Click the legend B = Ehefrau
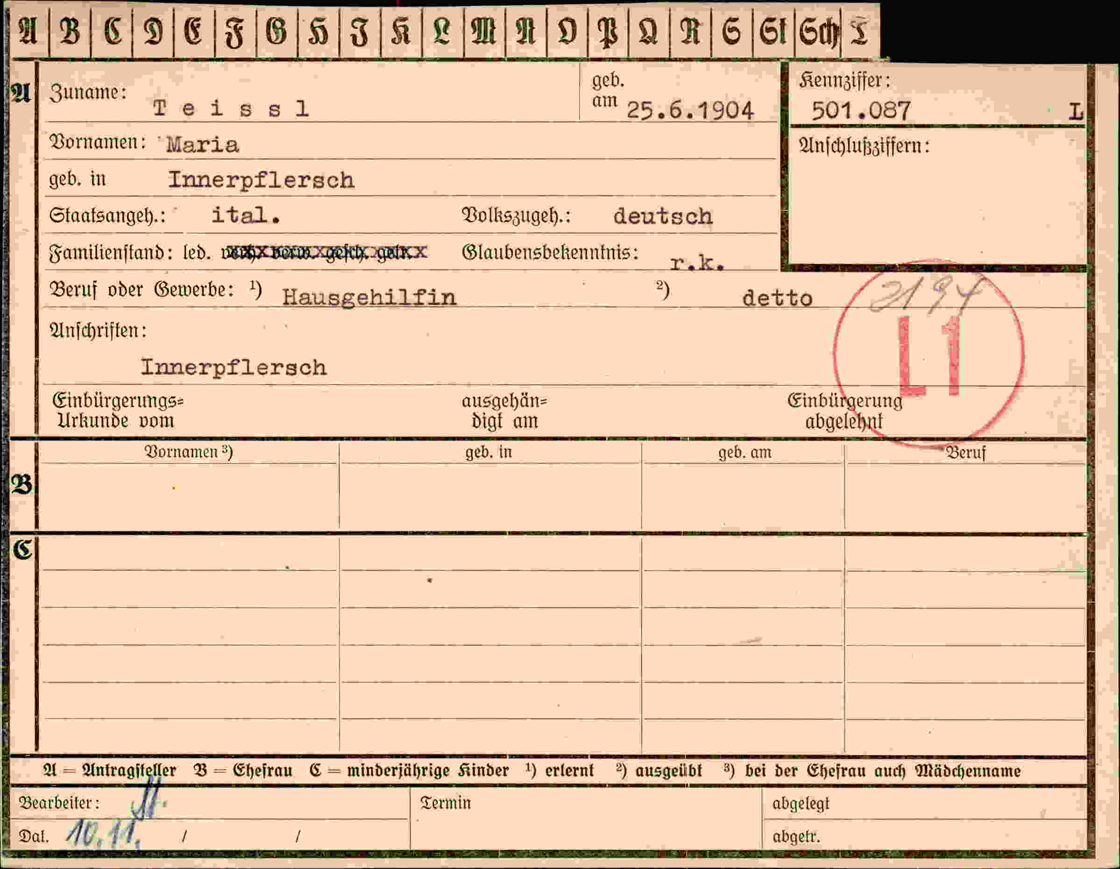The width and height of the screenshot is (1120, 869). (x=242, y=770)
